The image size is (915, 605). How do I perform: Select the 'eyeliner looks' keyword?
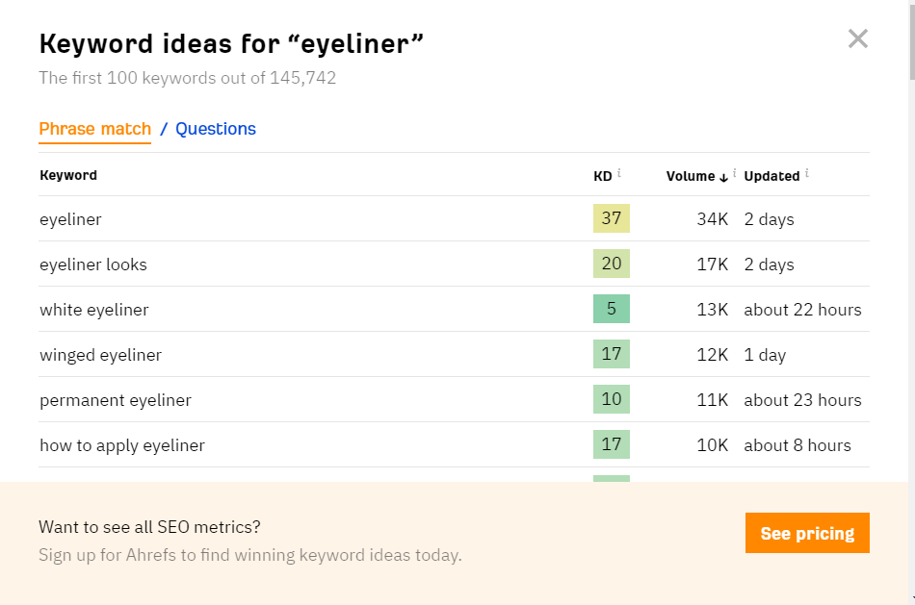[x=93, y=265]
